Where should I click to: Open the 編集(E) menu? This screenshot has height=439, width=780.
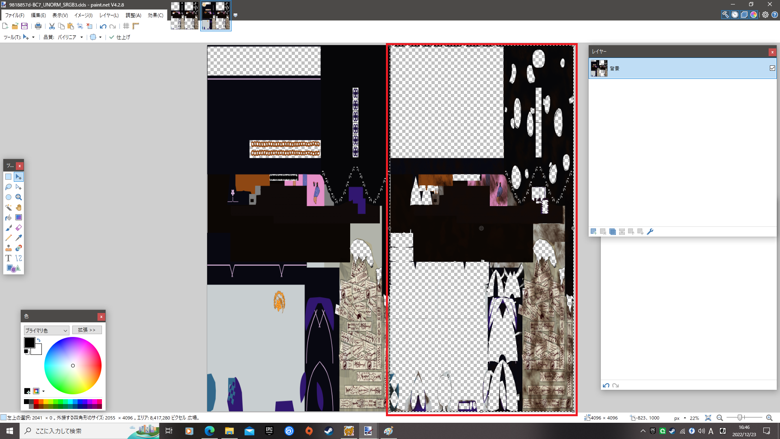(38, 15)
